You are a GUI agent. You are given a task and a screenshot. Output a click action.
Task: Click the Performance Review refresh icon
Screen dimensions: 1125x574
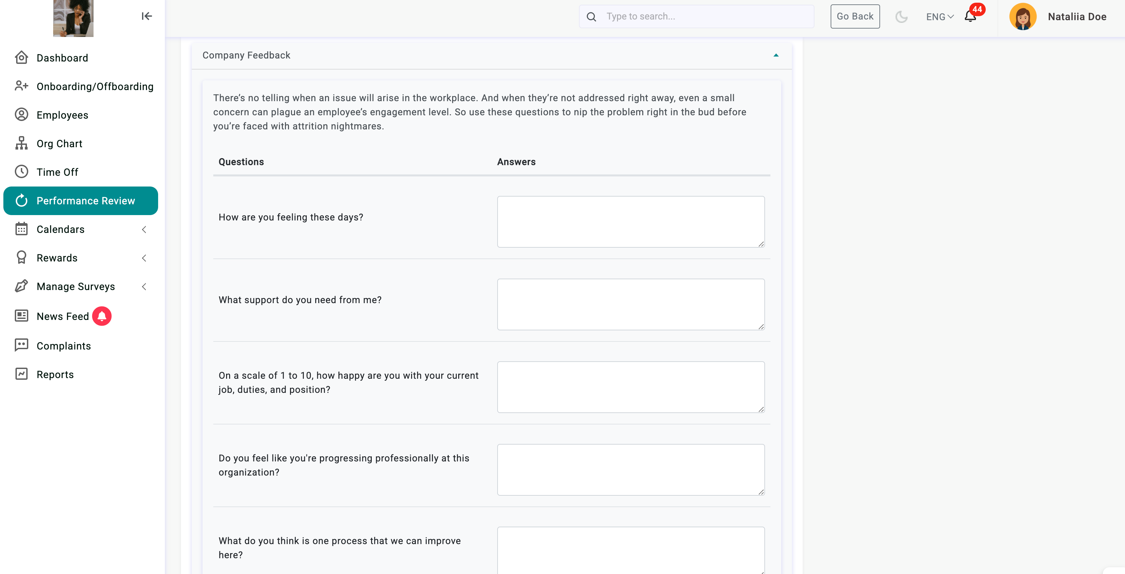coord(22,201)
